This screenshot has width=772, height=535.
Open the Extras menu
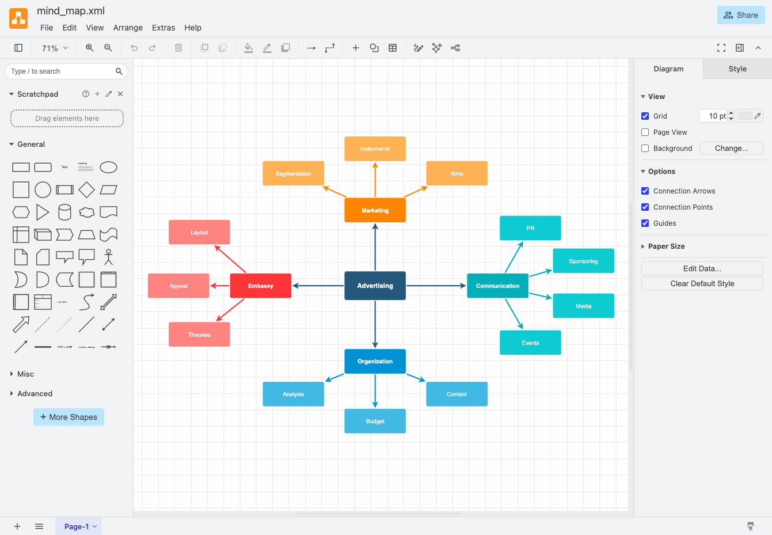[x=163, y=28]
